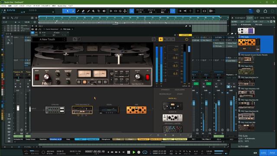The image size is (277, 156).
Task: Click the tape machine OUTPUT knob
Action: click(138, 77)
